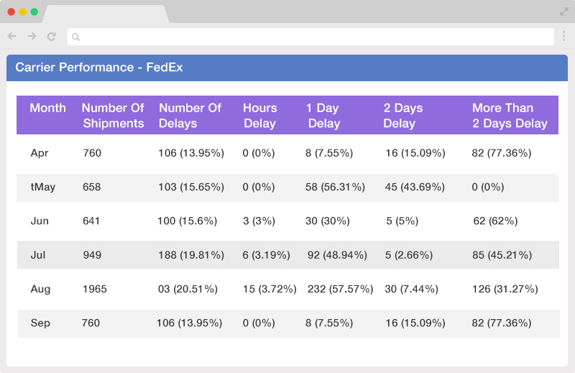Screen dimensions: 575x373
Task: Click 82 (77.36%) in Apr row
Action: (502, 153)
